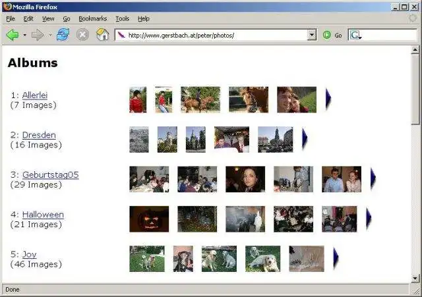This screenshot has height=297, width=422.
Task: Open Joy thumbnail of two dogs lying
Action: (x=262, y=259)
